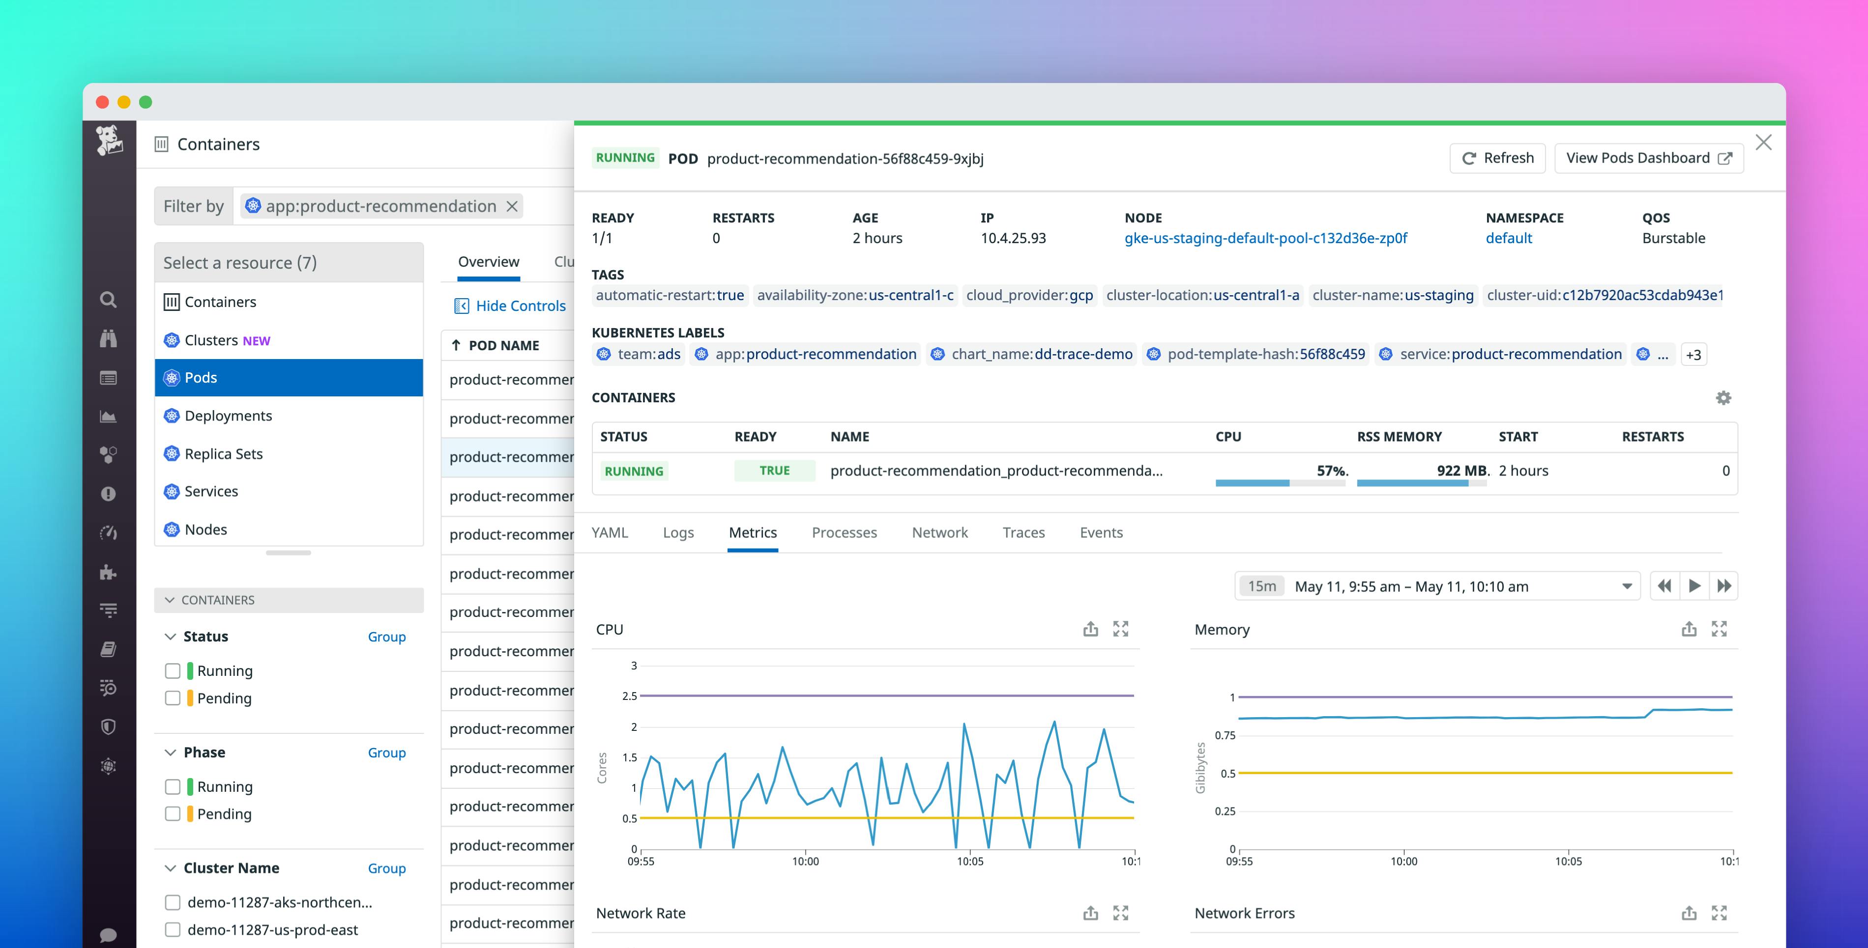Click the Pods icon in sidebar
The image size is (1868, 948).
(x=172, y=377)
